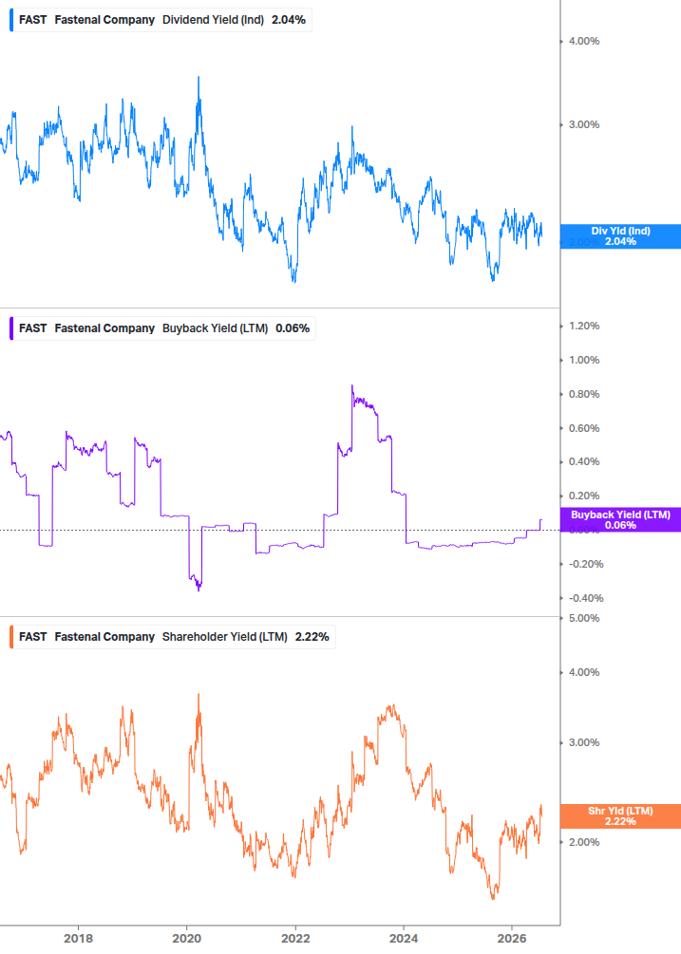Click the 2.22% value in the shareholder legend
This screenshot has width=681, height=954.
[312, 637]
